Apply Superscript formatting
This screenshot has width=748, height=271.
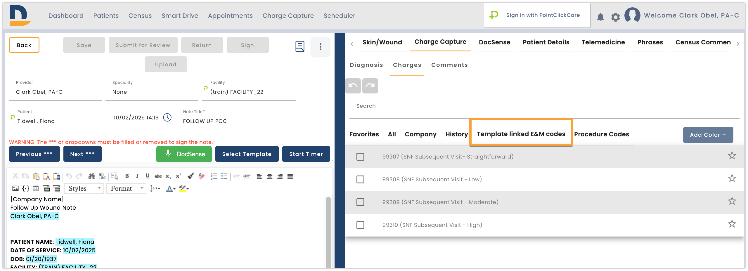179,176
